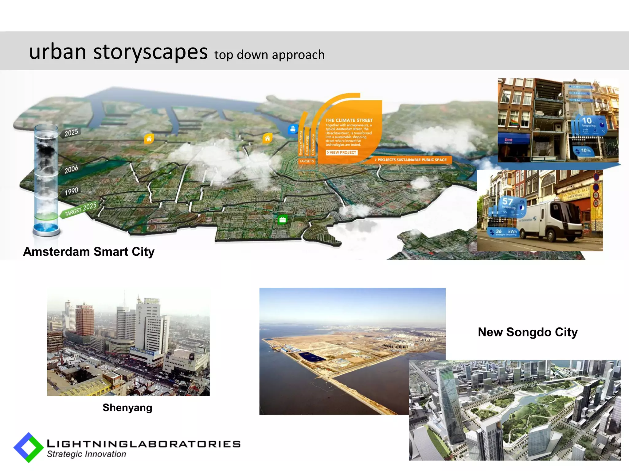629x471 pixels.
Task: Click the 'Amsterdam Smart City' caption
Action: 89,252
